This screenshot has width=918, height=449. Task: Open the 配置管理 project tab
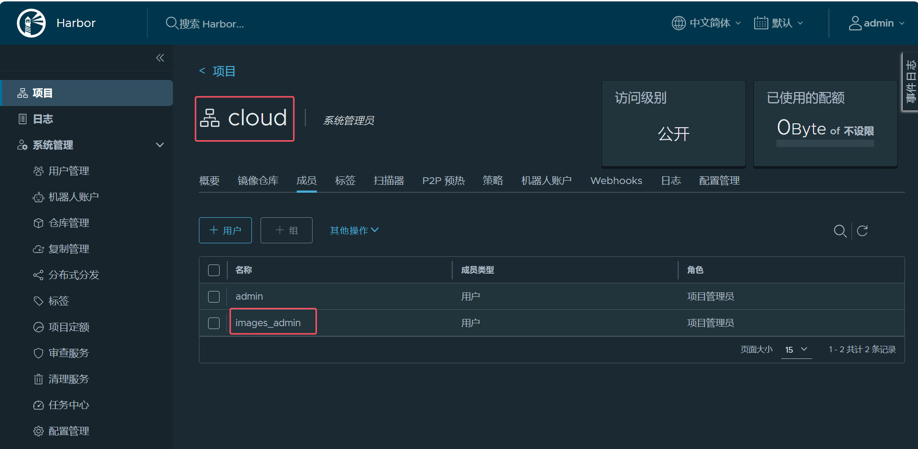(720, 181)
